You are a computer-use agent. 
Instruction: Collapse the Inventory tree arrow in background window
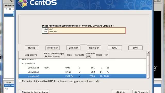[6, 9]
